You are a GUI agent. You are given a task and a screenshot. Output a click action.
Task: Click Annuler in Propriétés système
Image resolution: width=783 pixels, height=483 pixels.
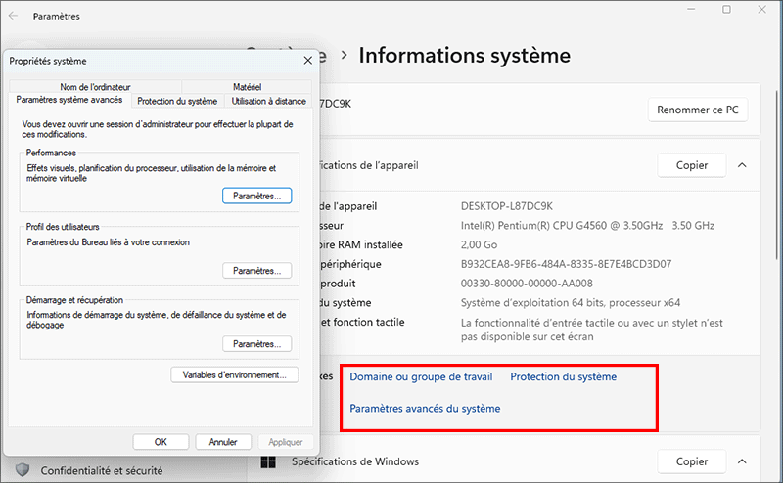223,442
